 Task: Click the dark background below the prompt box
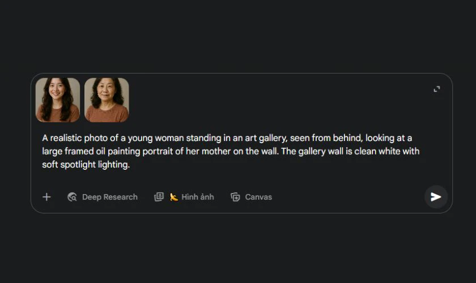[x=238, y=249]
